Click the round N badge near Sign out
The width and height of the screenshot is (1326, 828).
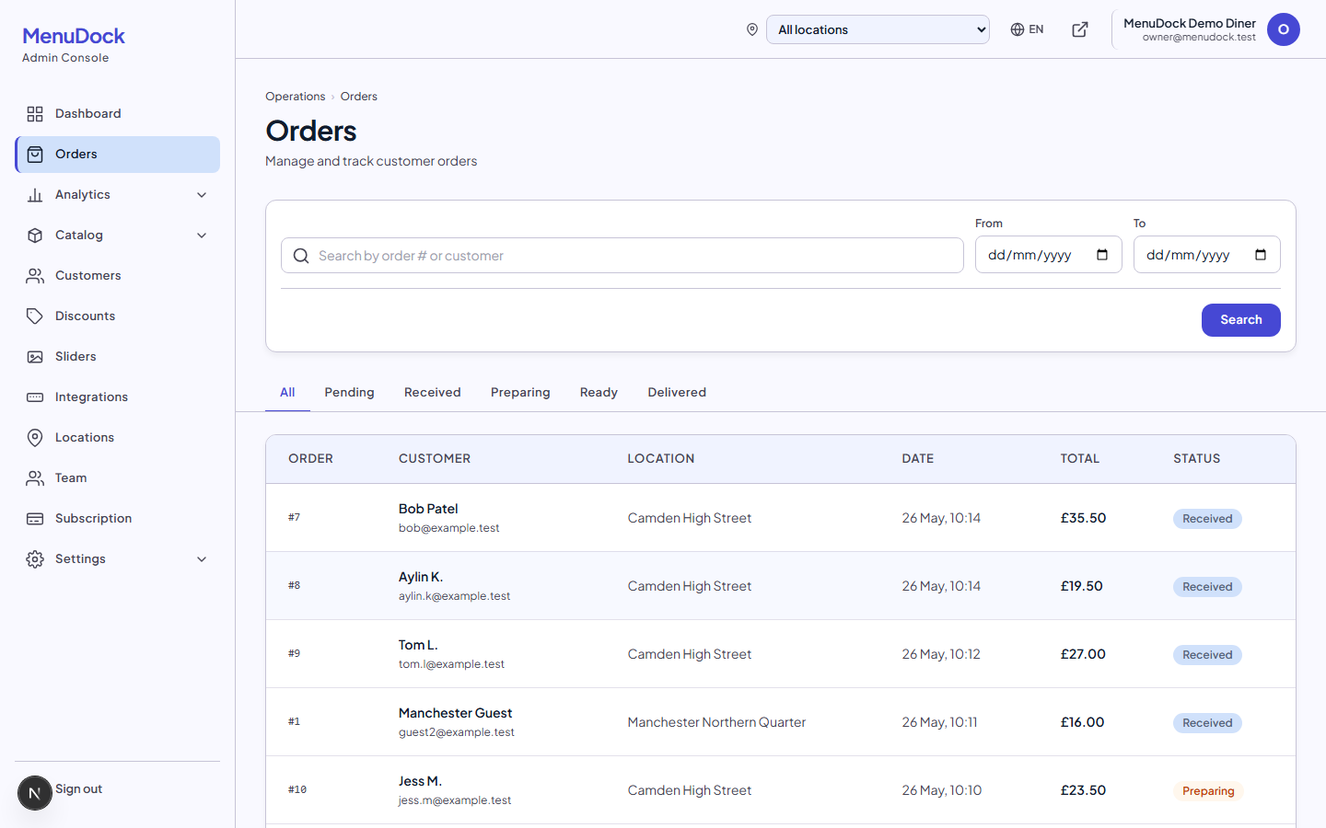click(35, 793)
